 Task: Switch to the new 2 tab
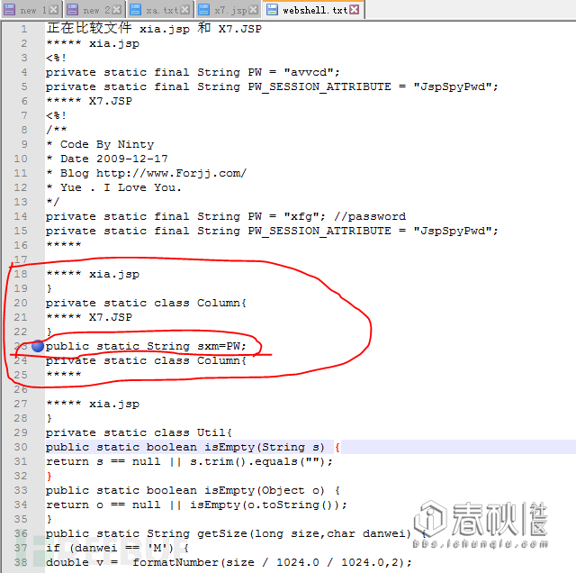point(94,10)
